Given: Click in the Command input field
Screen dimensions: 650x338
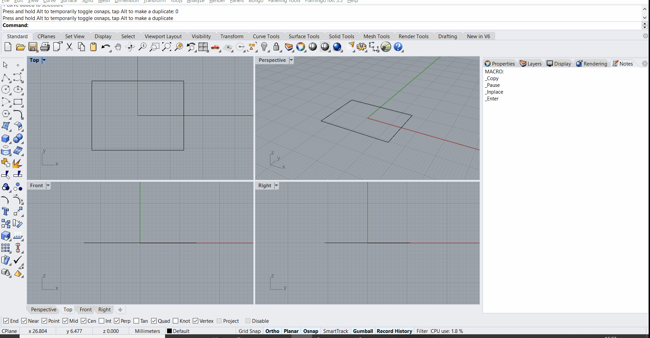Looking at the screenshot, I should coord(335,25).
